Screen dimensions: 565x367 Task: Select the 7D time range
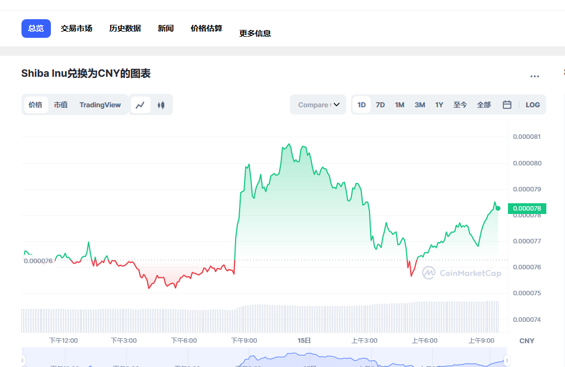380,104
